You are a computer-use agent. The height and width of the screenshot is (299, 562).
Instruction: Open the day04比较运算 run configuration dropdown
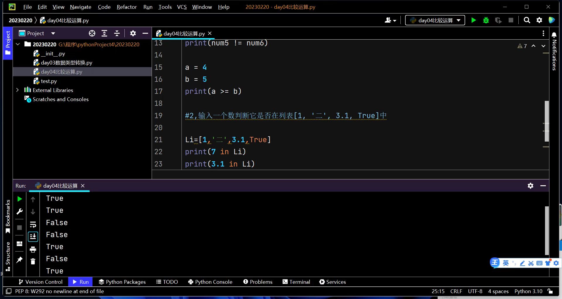(x=435, y=20)
